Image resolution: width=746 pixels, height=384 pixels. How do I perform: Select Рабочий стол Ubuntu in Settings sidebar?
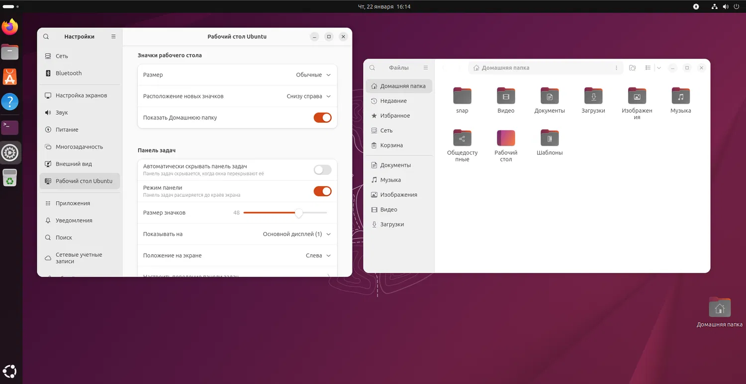click(80, 181)
